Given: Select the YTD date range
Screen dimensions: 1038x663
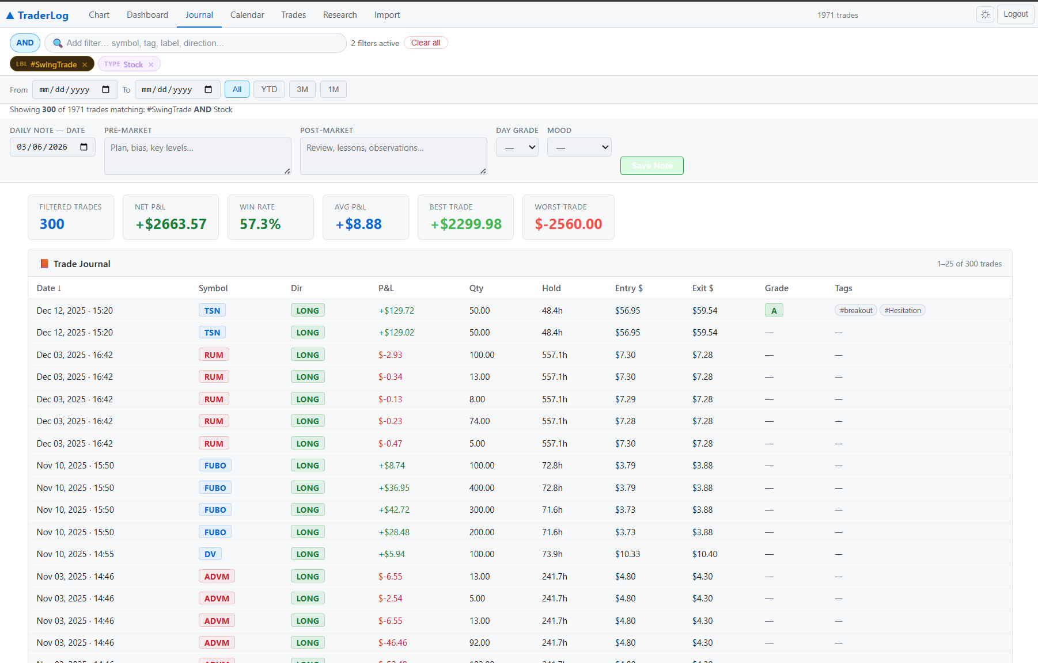Looking at the screenshot, I should (x=269, y=90).
